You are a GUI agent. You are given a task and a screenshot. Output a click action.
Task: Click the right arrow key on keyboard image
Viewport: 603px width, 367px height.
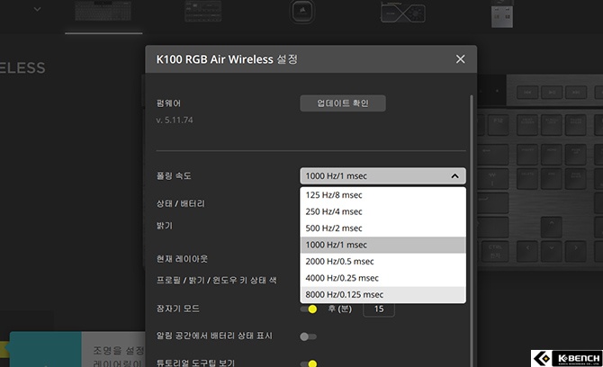pyautogui.click(x=575, y=250)
